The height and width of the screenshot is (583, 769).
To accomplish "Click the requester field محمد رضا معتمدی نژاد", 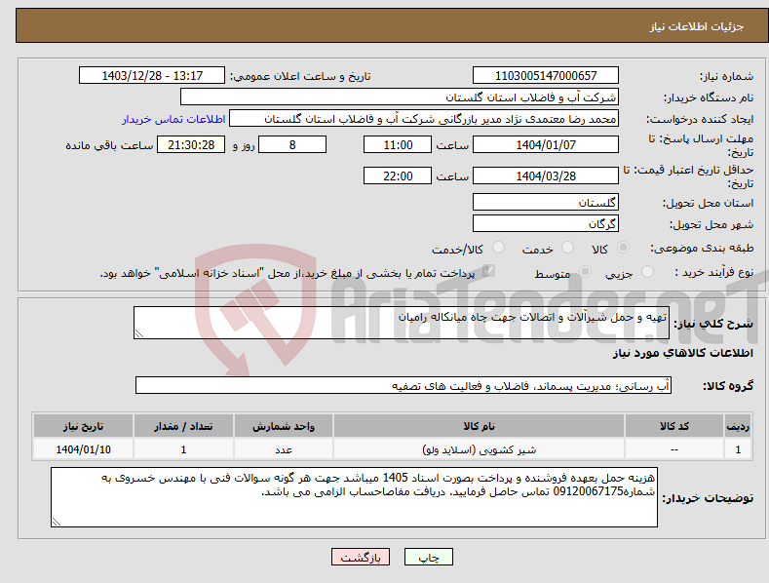I will click(x=424, y=119).
